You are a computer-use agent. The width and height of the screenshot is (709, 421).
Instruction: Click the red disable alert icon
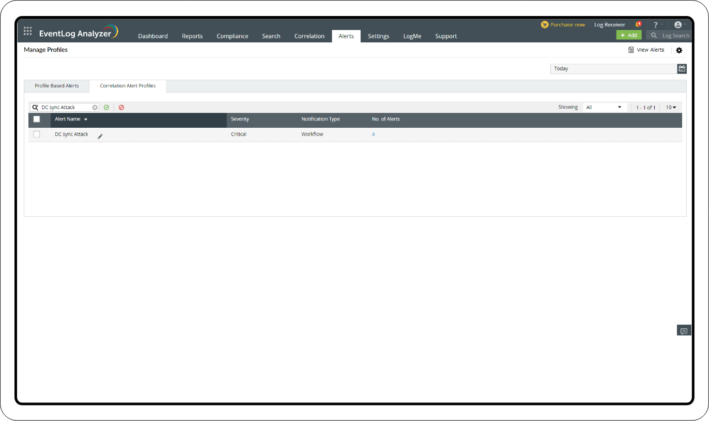(x=121, y=107)
